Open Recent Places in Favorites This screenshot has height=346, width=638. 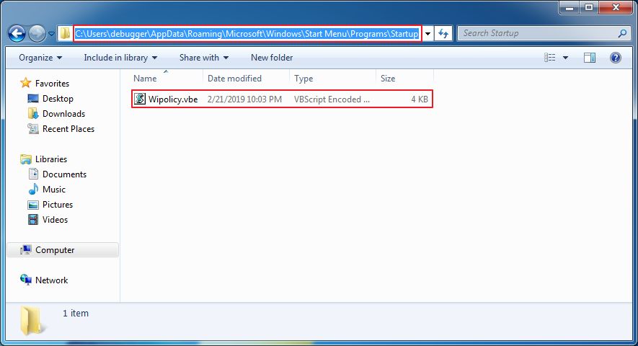pyautogui.click(x=68, y=128)
